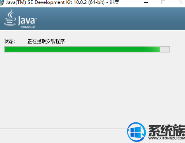Click the 10.0.2 (64-bit) version text
The image size is (185, 143).
coord(89,2)
